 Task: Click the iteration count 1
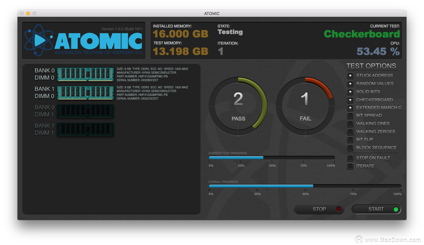[x=221, y=51]
